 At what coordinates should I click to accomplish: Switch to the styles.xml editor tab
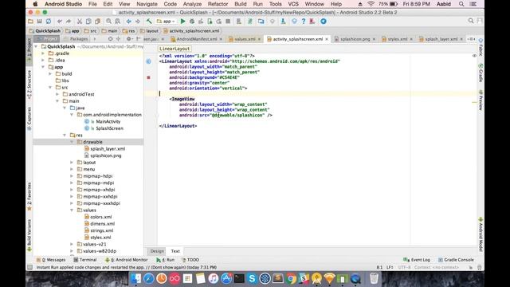[x=397, y=39]
